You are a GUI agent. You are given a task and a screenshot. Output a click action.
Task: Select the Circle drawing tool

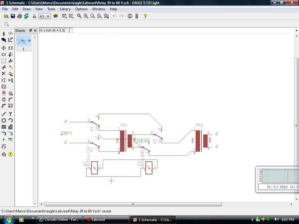point(3,120)
